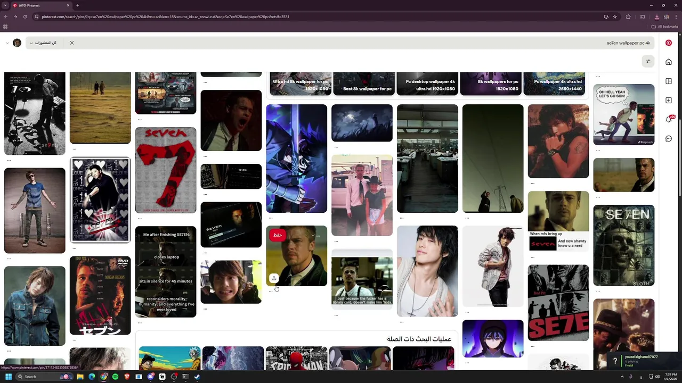Open Pinterest messages chat icon
This screenshot has width=682, height=383.
[669, 138]
